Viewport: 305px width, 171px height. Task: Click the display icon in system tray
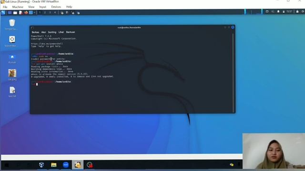click(x=267, y=11)
